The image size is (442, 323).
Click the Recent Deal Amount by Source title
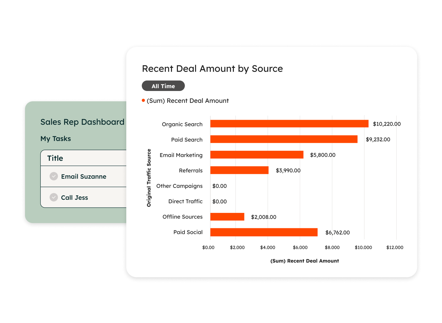[212, 68]
